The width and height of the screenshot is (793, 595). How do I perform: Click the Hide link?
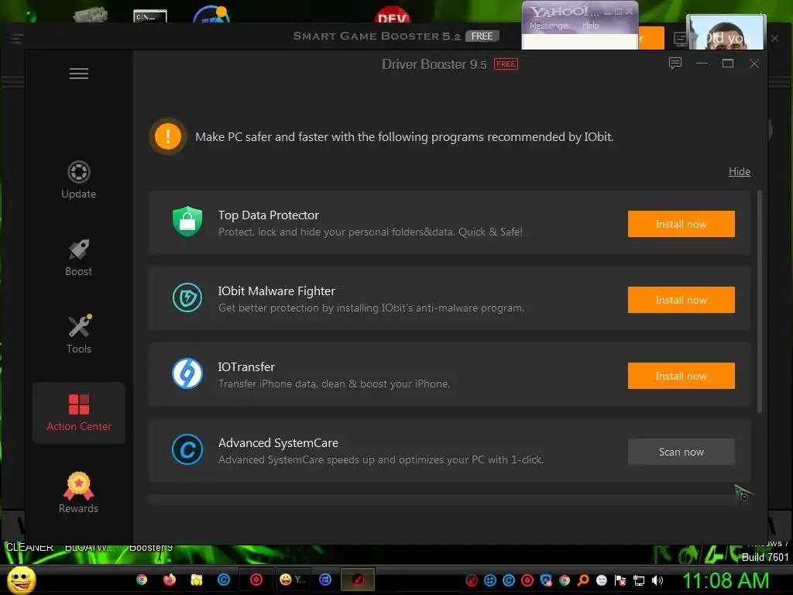[740, 171]
